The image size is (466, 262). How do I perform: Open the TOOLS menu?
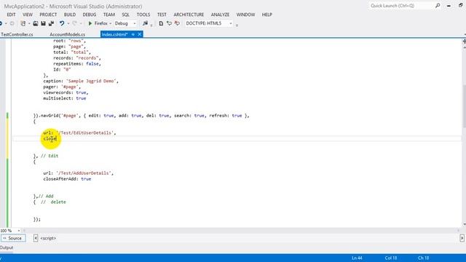pos(143,15)
